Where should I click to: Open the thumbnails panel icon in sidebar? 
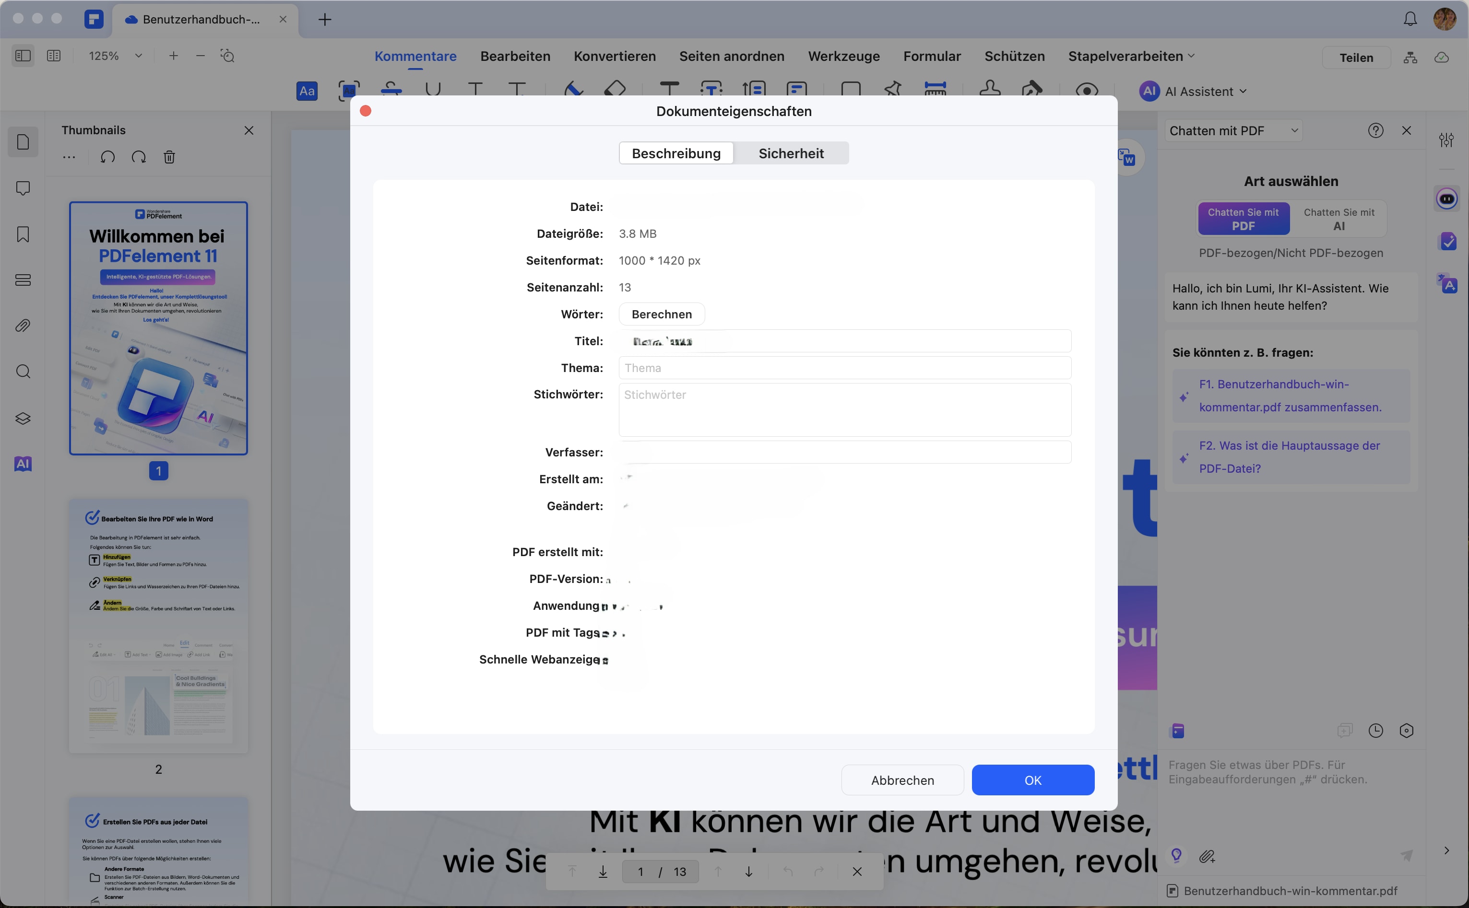pos(23,142)
